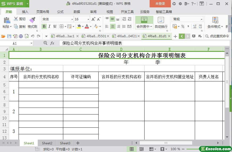Viewport: 232px width, 152px height.
Task: Expand the 合并居中 dropdown arrow
Action: (151, 27)
